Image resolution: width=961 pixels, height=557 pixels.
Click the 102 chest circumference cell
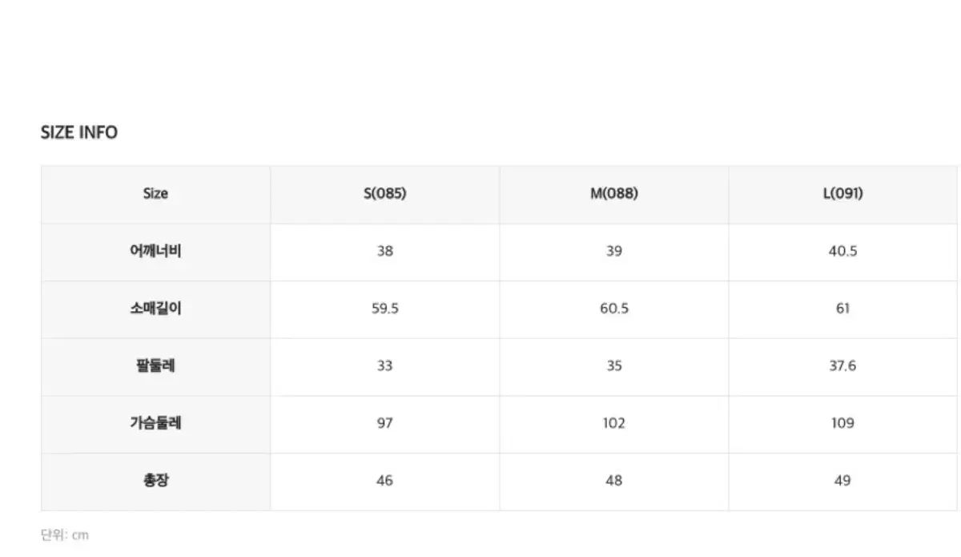(x=613, y=423)
